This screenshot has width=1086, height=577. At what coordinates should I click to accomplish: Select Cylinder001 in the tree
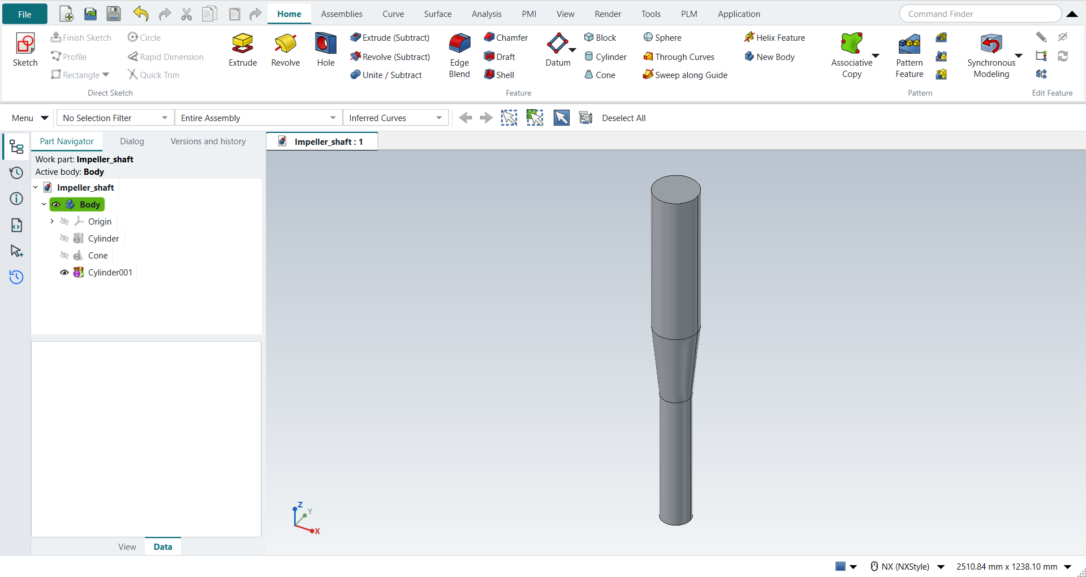[x=110, y=272]
